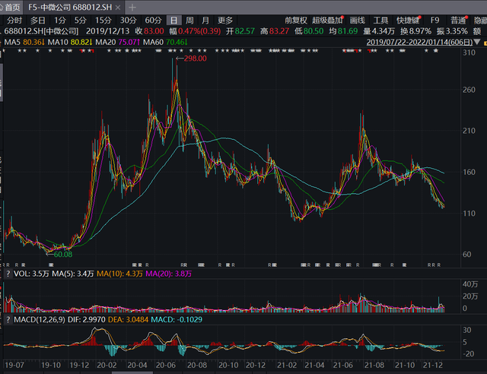Click the 快捷键 shortcuts button
The height and width of the screenshot is (374, 487).
pos(408,21)
